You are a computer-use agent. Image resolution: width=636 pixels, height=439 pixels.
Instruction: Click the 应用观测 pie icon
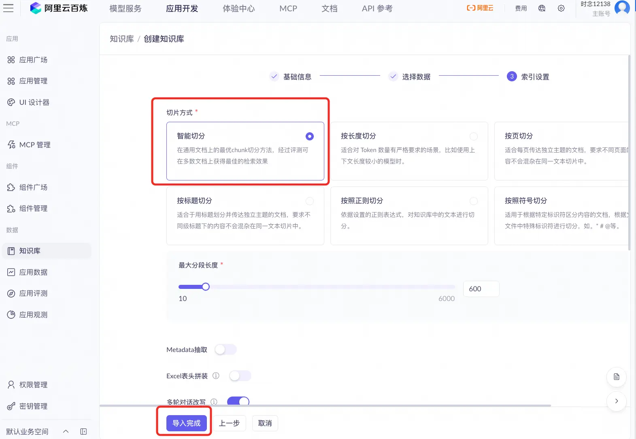pyautogui.click(x=11, y=315)
